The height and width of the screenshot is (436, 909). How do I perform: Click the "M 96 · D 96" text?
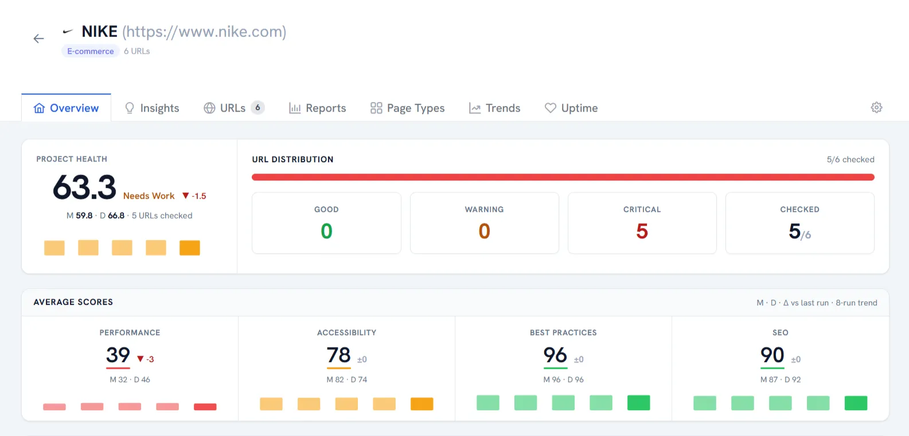pyautogui.click(x=564, y=379)
